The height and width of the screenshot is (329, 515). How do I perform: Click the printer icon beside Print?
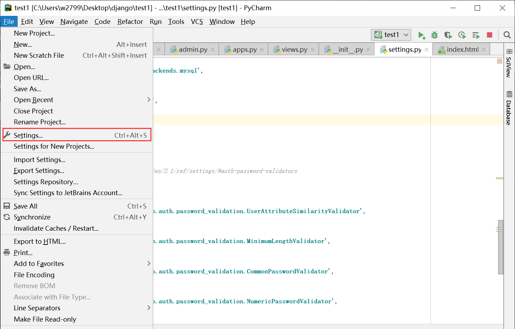[x=7, y=252]
